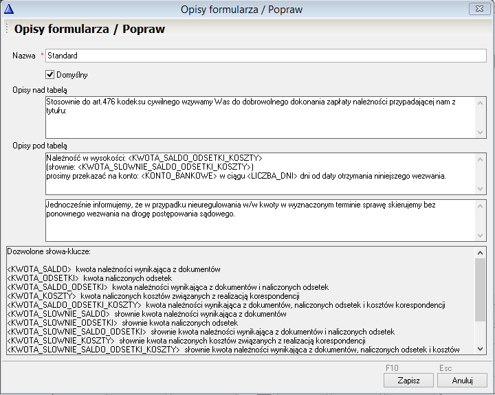Image resolution: width=495 pixels, height=395 pixels.
Task: Click the Nazwa field containing Standard
Action: (x=265, y=56)
